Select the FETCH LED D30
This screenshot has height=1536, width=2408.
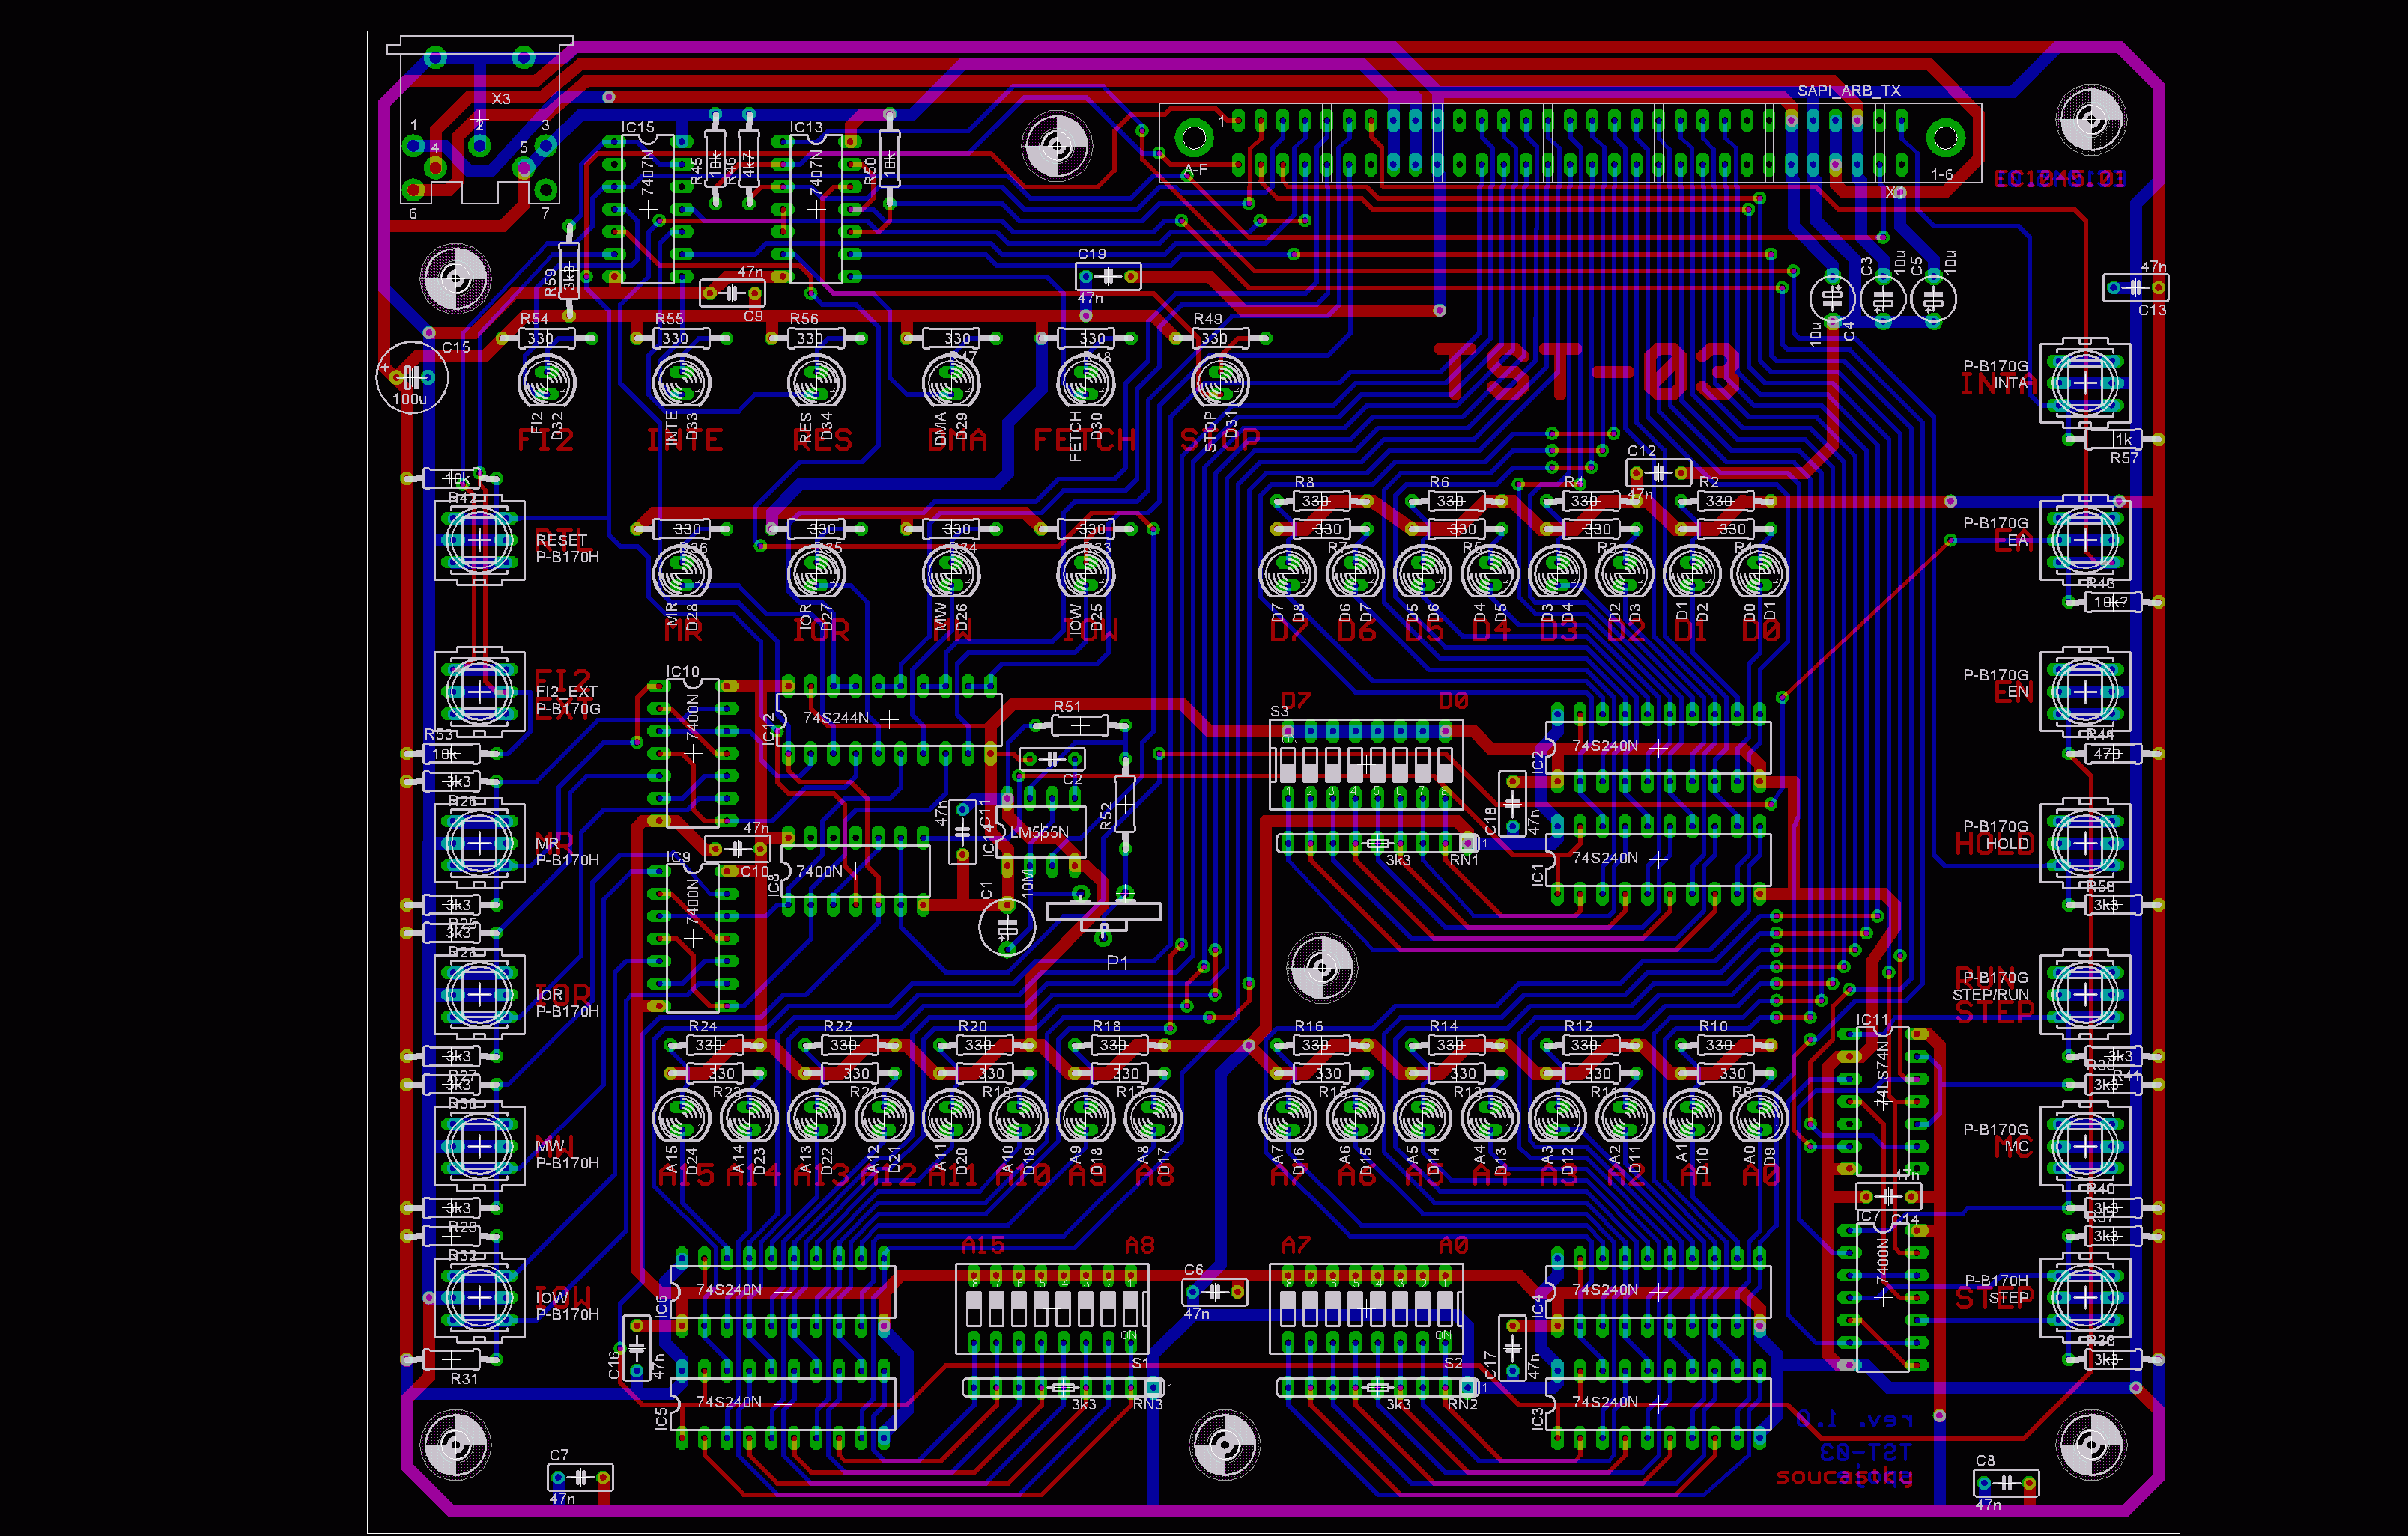pyautogui.click(x=1086, y=383)
